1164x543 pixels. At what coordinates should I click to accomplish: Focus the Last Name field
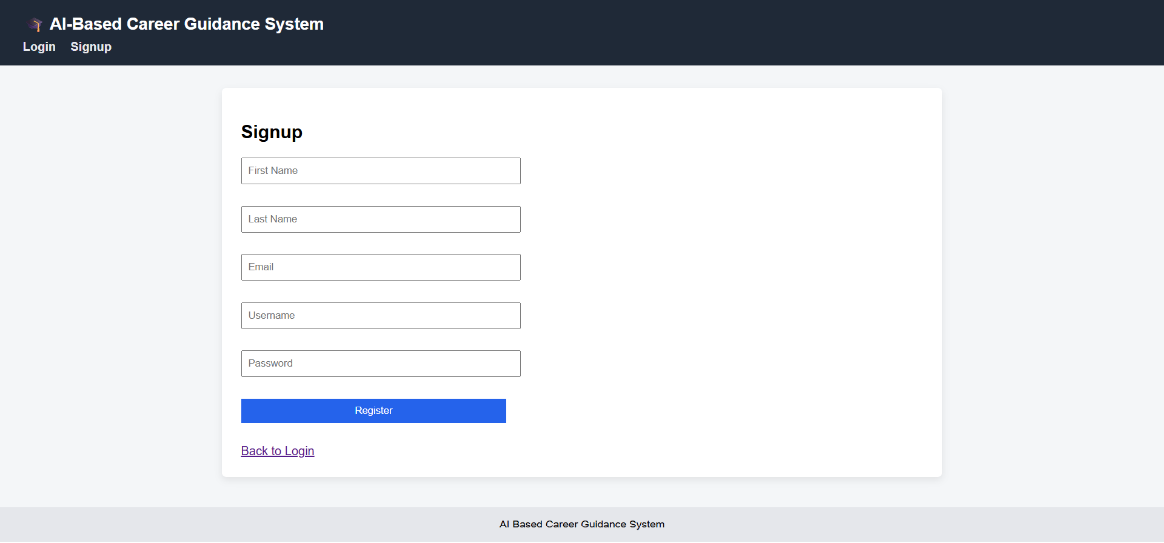pos(381,219)
